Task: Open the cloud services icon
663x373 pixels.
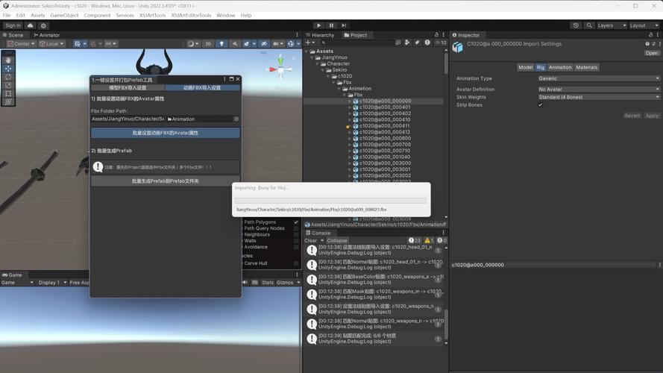Action: click(x=30, y=25)
